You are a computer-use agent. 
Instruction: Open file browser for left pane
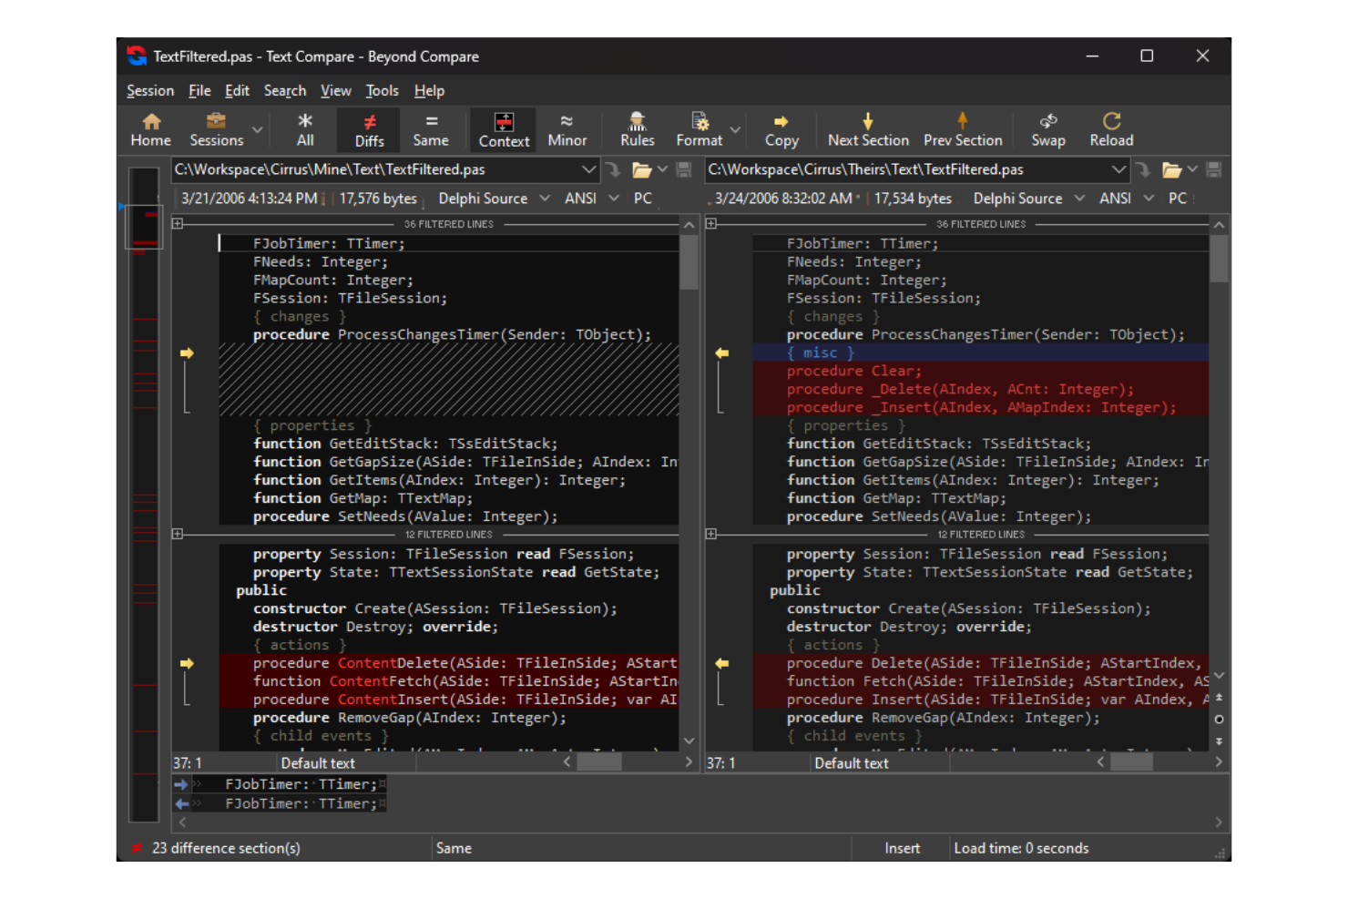(x=642, y=169)
